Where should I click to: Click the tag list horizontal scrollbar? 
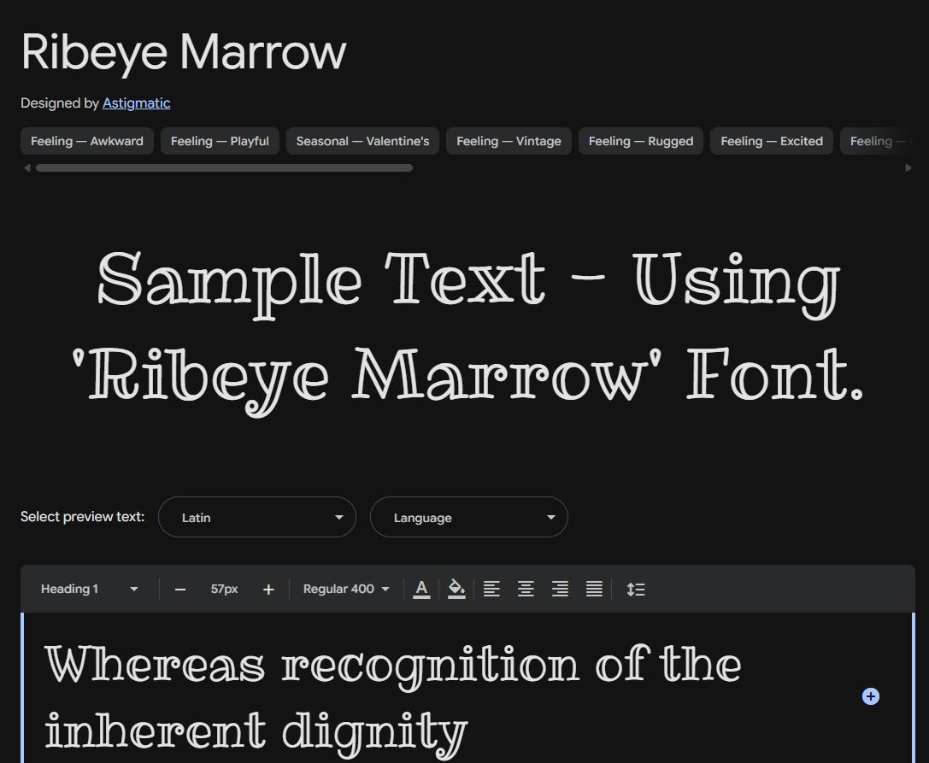pos(224,167)
